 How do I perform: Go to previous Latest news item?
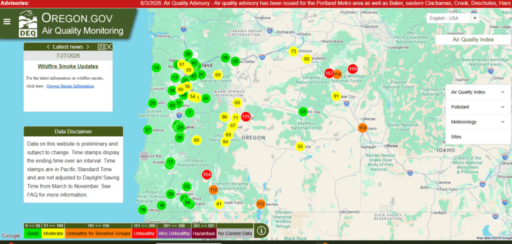coord(48,47)
